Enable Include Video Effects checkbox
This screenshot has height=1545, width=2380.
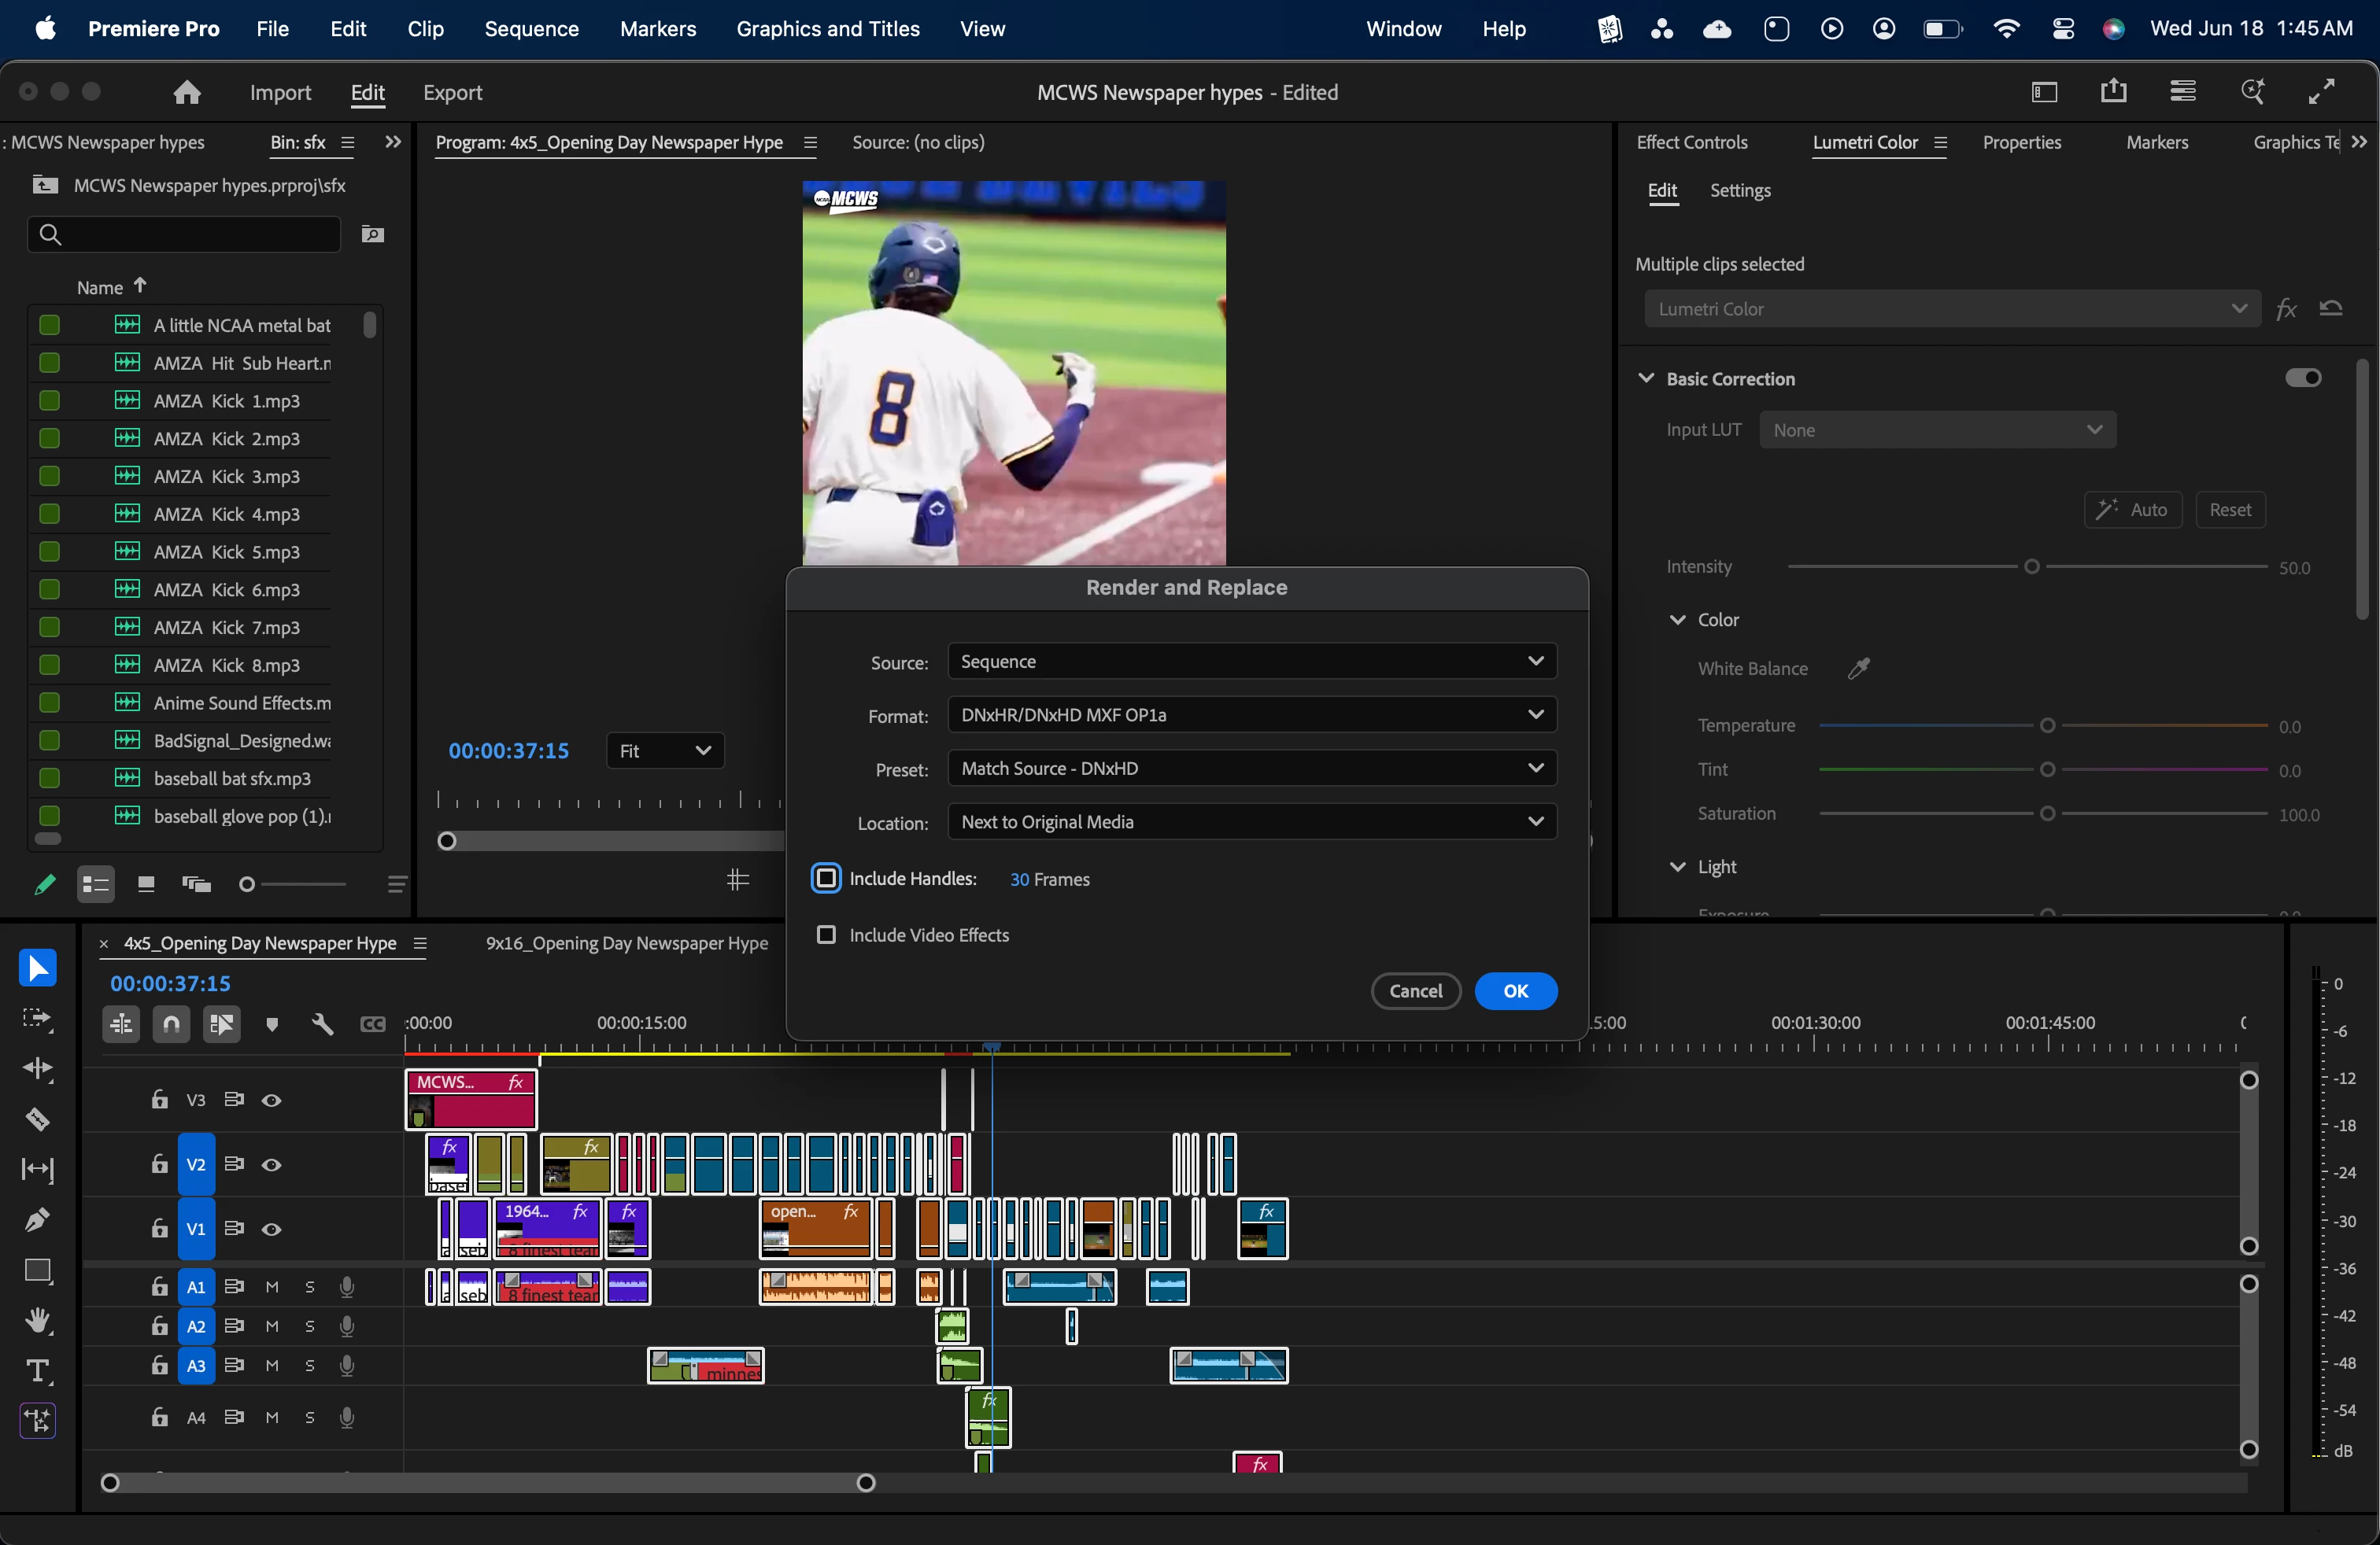click(826, 935)
